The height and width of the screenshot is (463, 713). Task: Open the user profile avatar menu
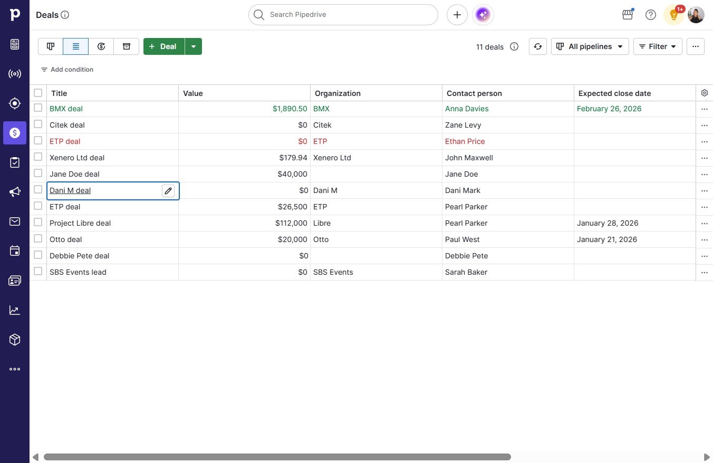tap(696, 15)
